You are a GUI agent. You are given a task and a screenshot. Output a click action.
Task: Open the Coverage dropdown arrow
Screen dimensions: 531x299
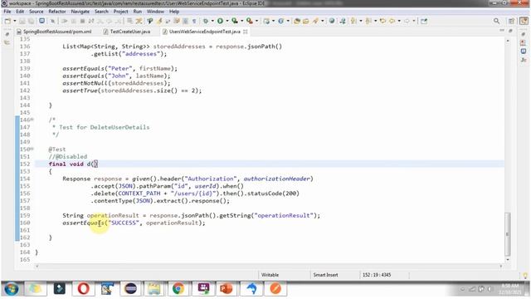pos(241,21)
